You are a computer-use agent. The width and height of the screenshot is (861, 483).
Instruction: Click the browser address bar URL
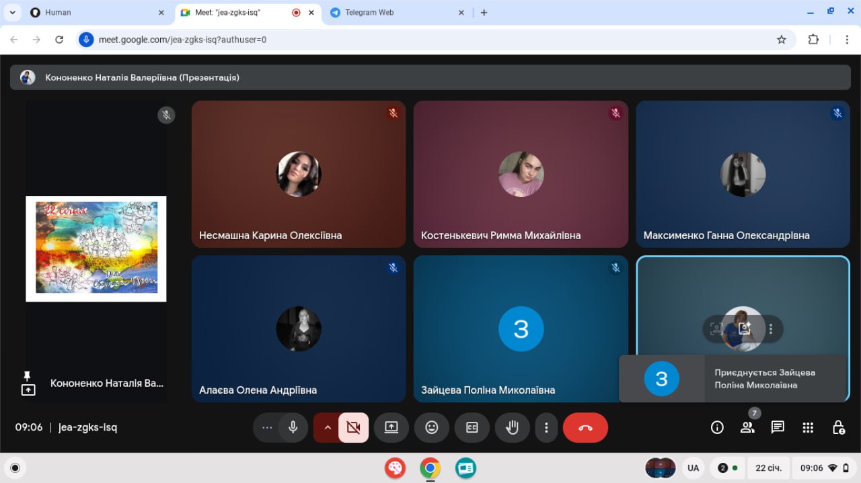click(183, 40)
